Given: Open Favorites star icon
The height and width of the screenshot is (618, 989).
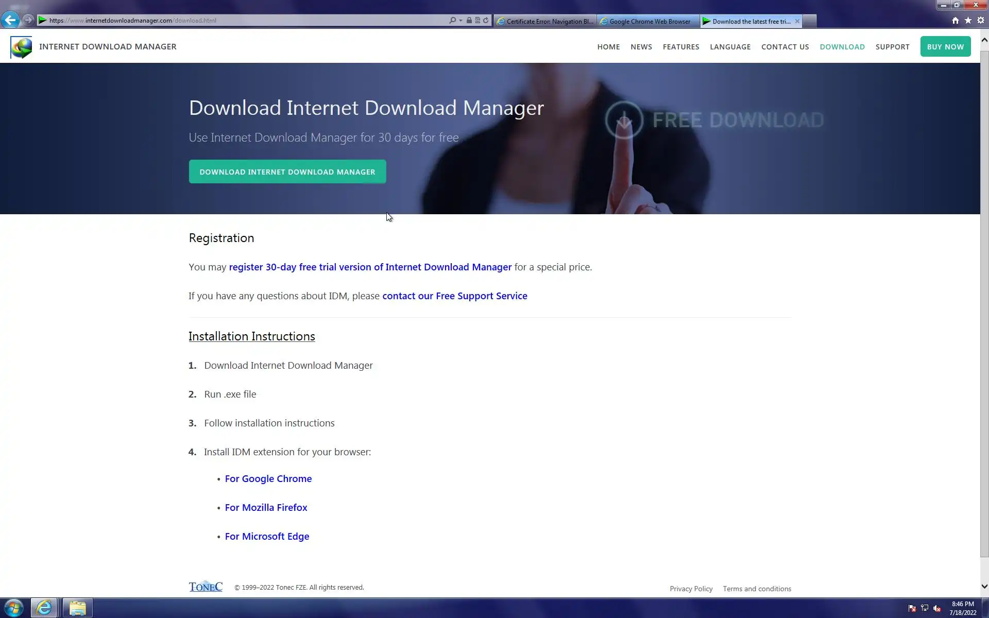Looking at the screenshot, I should [968, 21].
